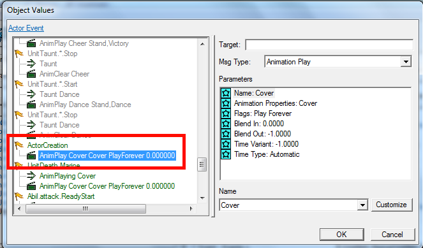
Task: Open the Actor Event link
Action: [26, 28]
